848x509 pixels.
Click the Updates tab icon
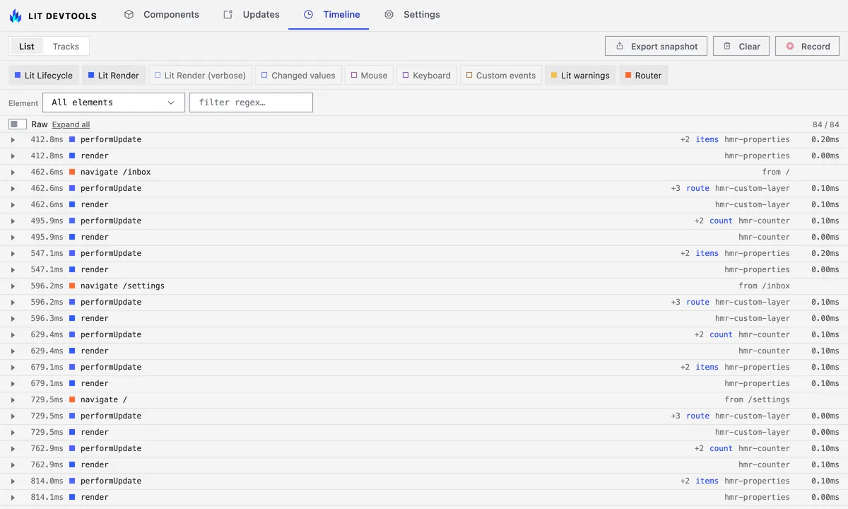(x=228, y=14)
